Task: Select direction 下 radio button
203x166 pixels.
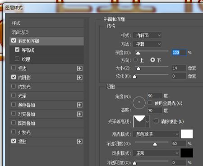Action: point(152,60)
